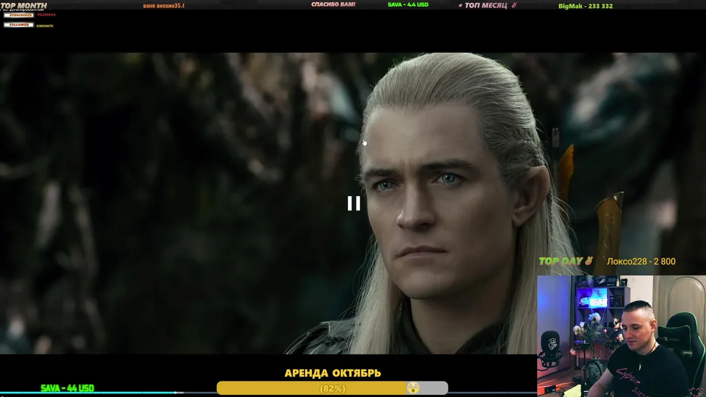Click the green SAVA - 44 USD text

click(67, 388)
